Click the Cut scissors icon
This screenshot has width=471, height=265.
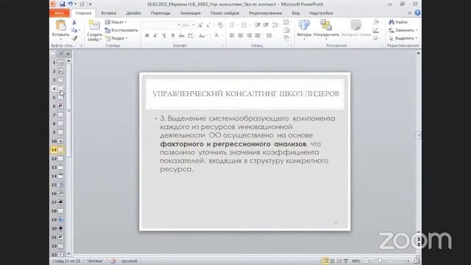74,23
